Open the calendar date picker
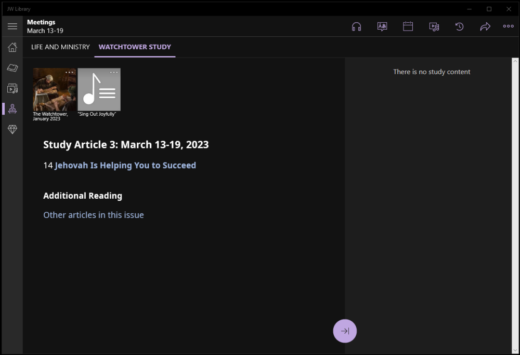 (x=408, y=26)
